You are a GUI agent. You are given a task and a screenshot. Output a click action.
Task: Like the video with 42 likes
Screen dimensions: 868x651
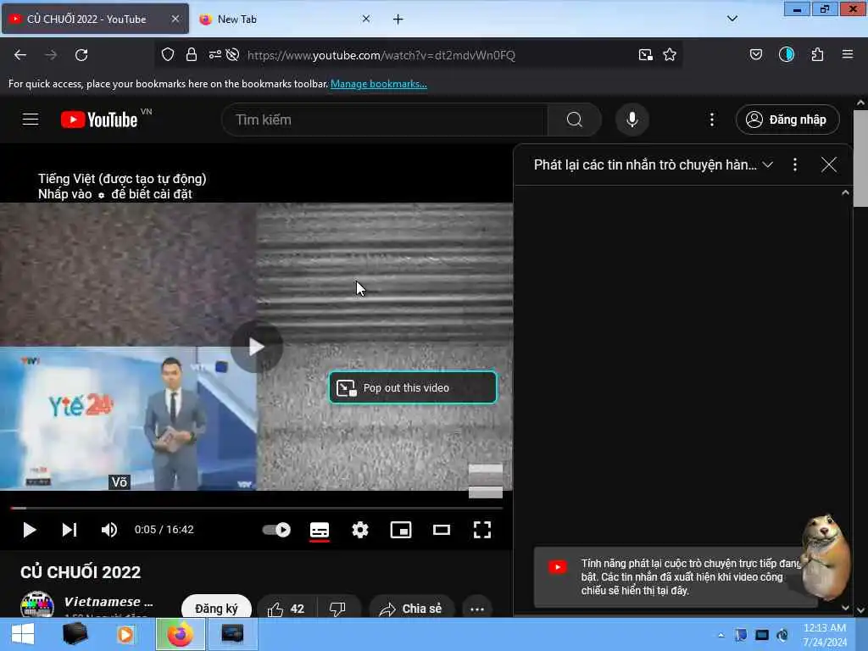click(287, 609)
